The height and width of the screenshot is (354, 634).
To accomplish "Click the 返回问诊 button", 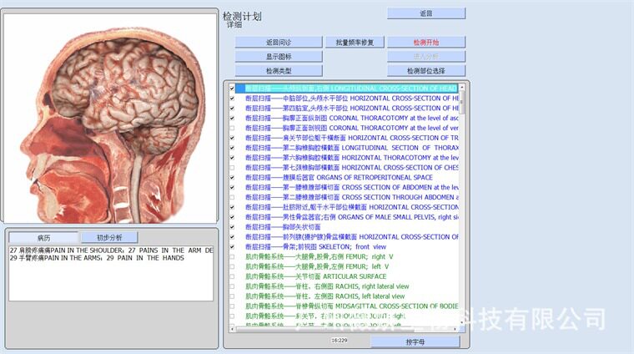I will [279, 42].
